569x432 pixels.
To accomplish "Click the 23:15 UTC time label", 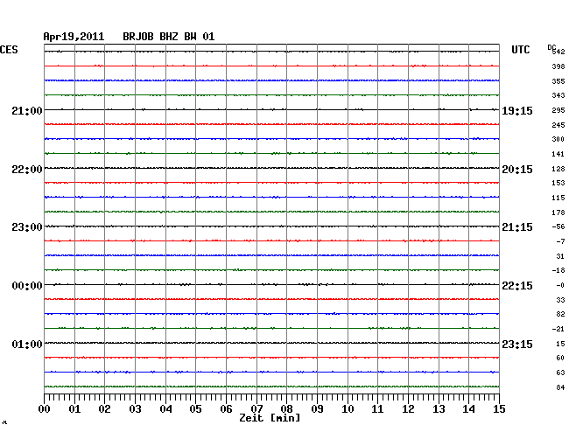I will [517, 344].
